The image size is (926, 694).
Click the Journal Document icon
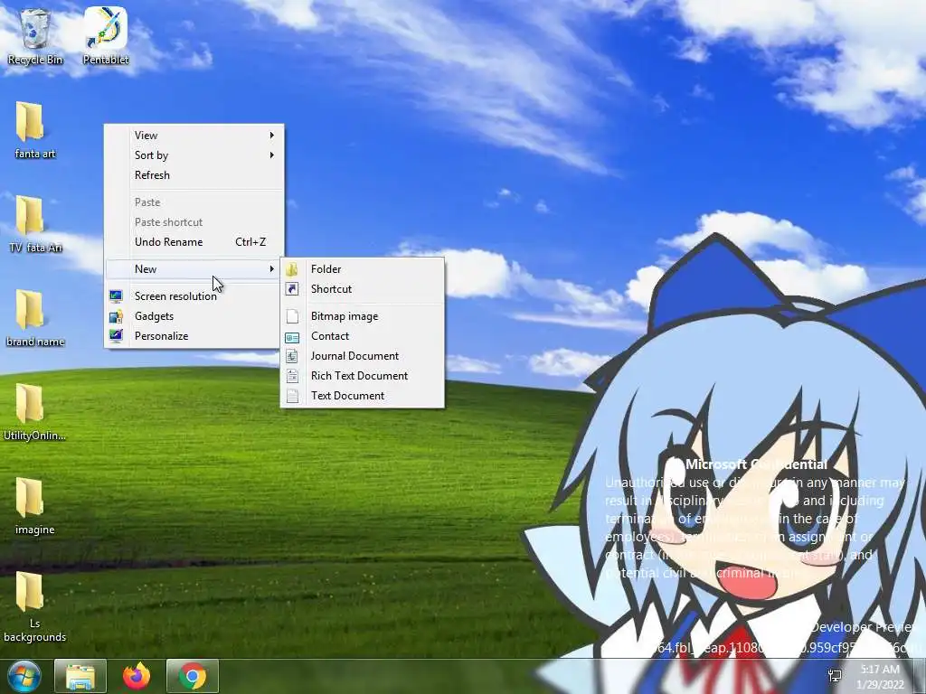[x=292, y=356]
